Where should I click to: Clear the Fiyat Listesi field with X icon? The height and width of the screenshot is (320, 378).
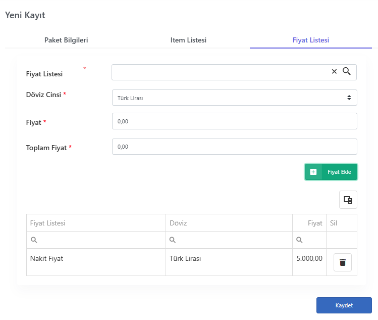click(x=334, y=71)
